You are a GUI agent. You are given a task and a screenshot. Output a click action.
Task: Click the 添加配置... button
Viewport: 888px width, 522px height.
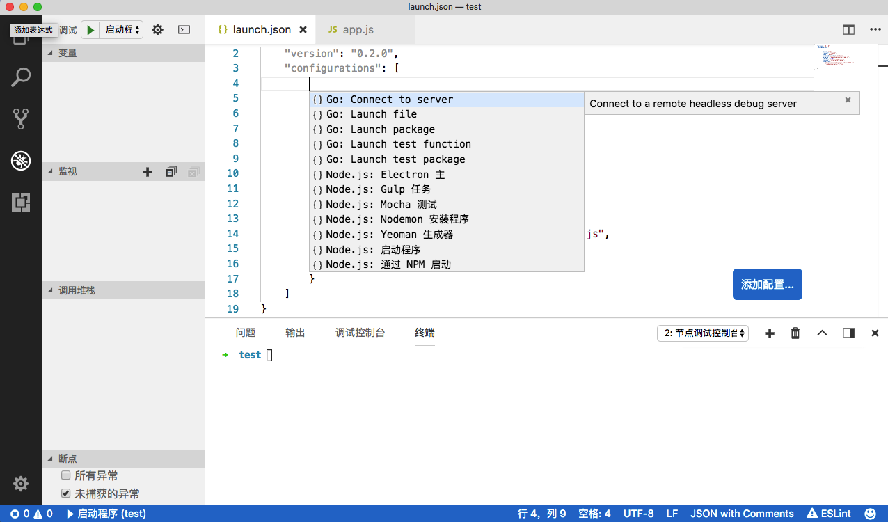(767, 285)
